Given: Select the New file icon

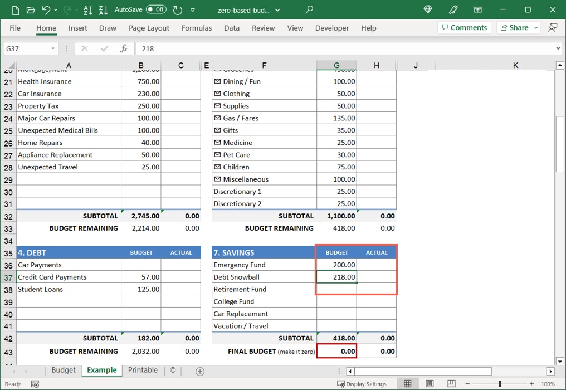Looking at the screenshot, I should (14, 9).
